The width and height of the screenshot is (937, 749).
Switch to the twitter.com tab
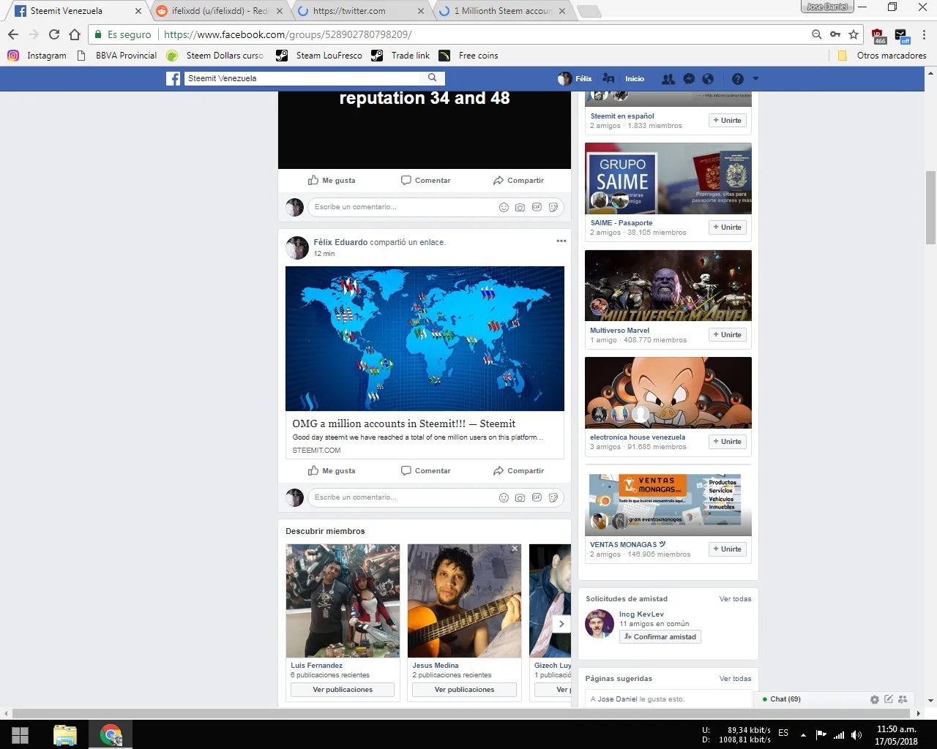[x=359, y=11]
